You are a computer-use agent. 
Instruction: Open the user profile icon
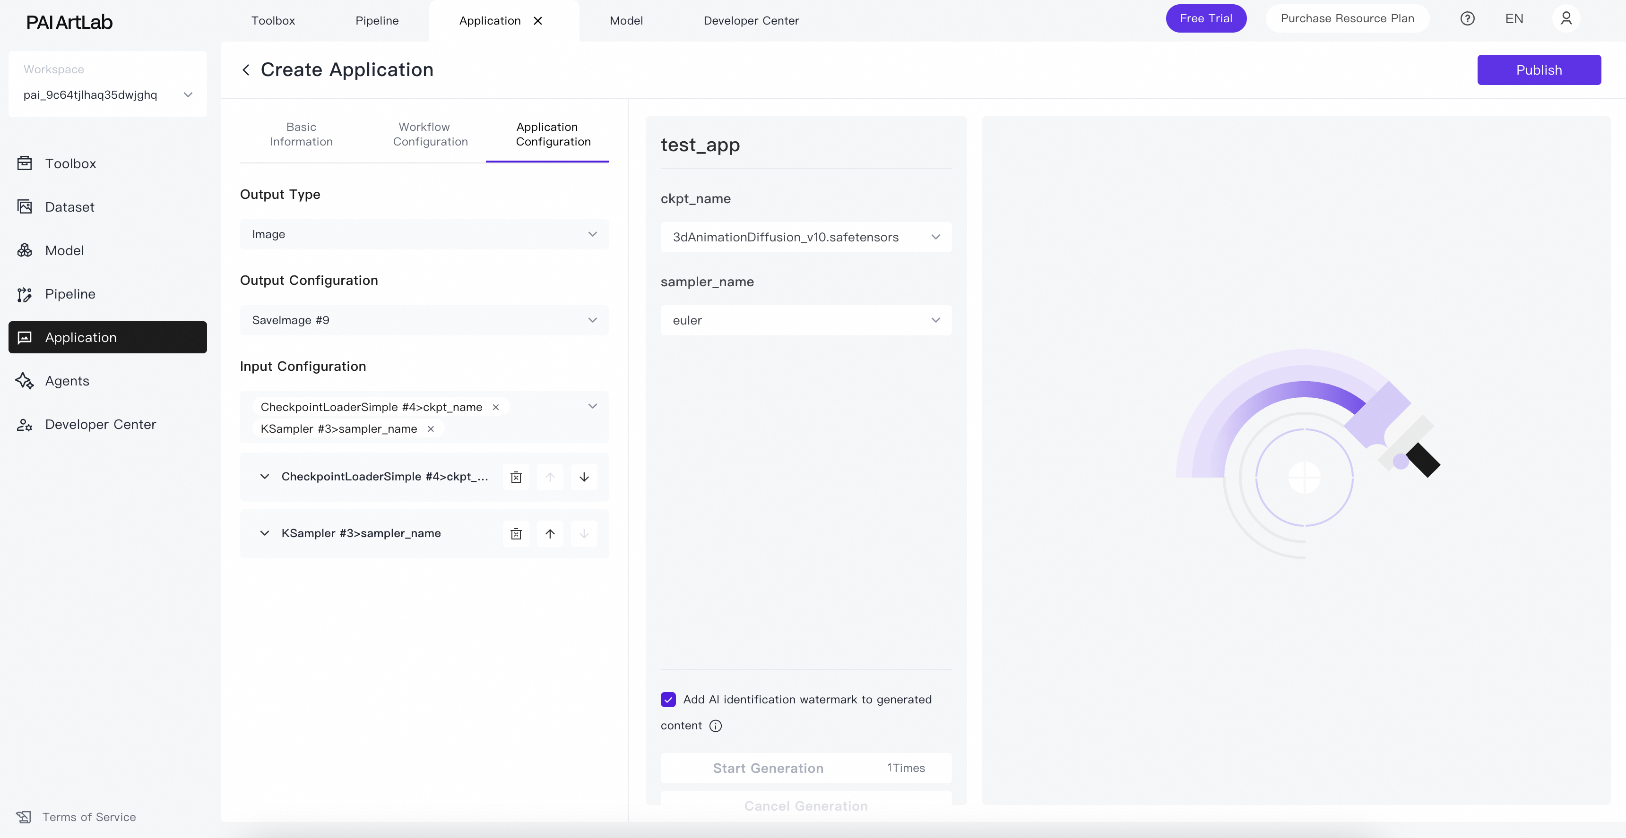[1565, 19]
